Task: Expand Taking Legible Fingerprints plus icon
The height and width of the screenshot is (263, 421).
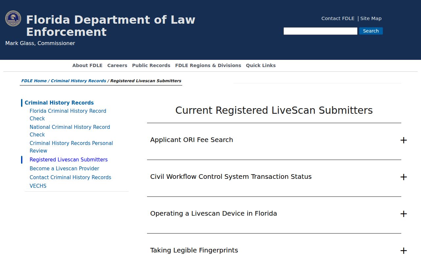Action: tap(404, 251)
